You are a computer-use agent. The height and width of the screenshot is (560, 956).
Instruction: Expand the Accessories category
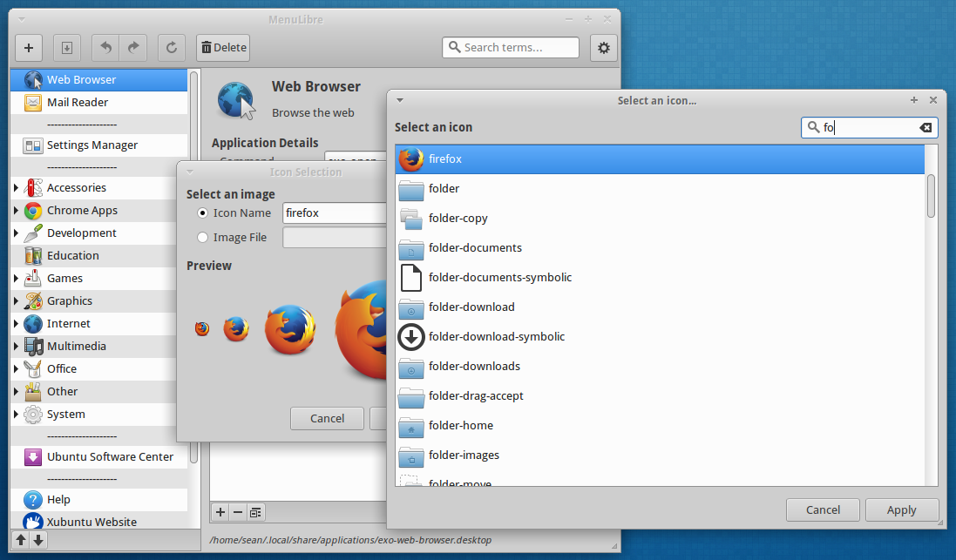click(16, 188)
